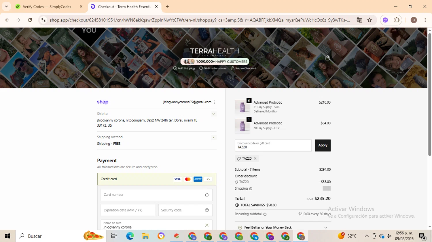Focus the Security code field

[x=185, y=210]
